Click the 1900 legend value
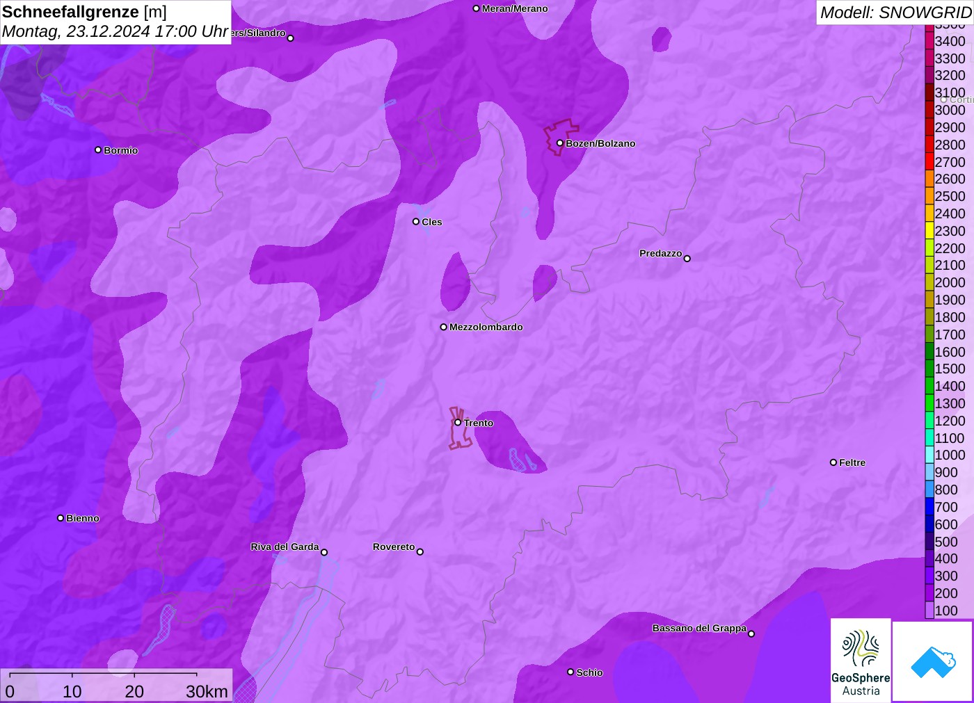974x703 pixels. (950, 300)
